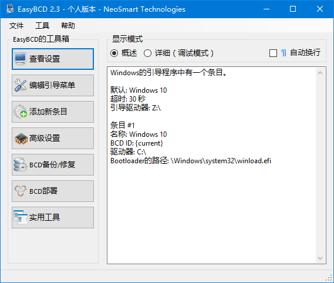
Task: Open the 帮助 menu
Action: point(68,26)
